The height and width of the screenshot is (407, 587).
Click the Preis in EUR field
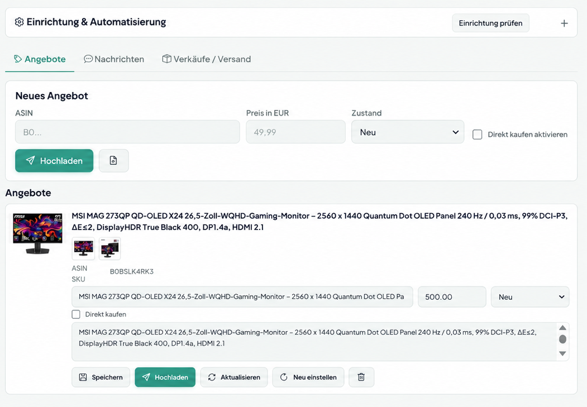coord(295,132)
